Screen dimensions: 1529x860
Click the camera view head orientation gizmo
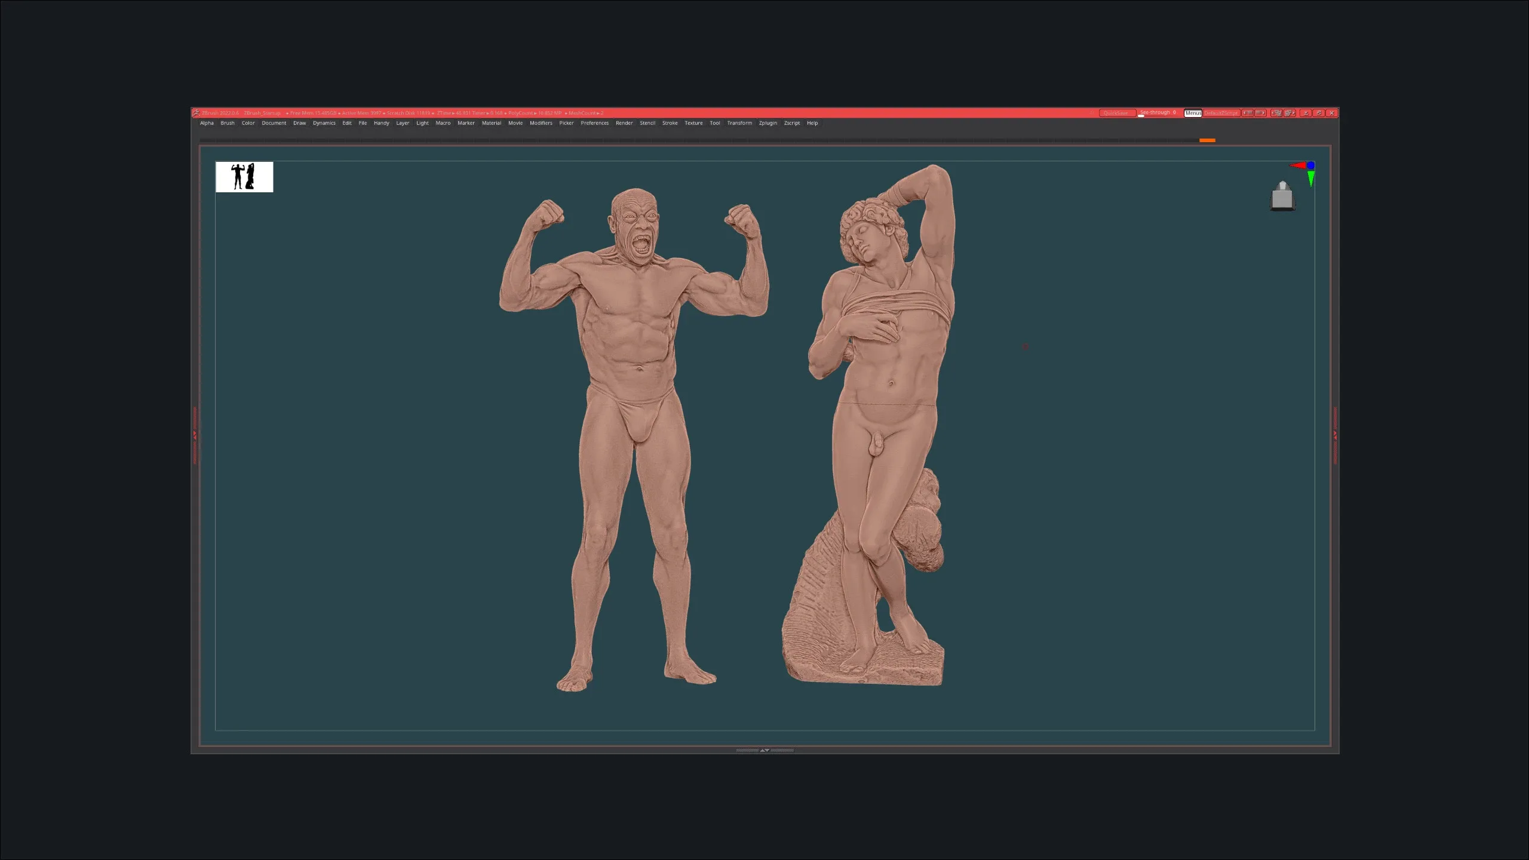coord(1282,196)
